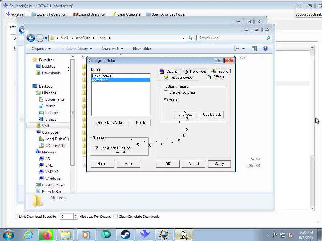Change the view with the views icon

pos(236,49)
